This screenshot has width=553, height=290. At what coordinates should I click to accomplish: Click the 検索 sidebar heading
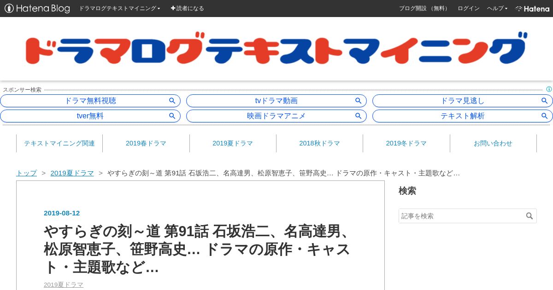coord(407,191)
